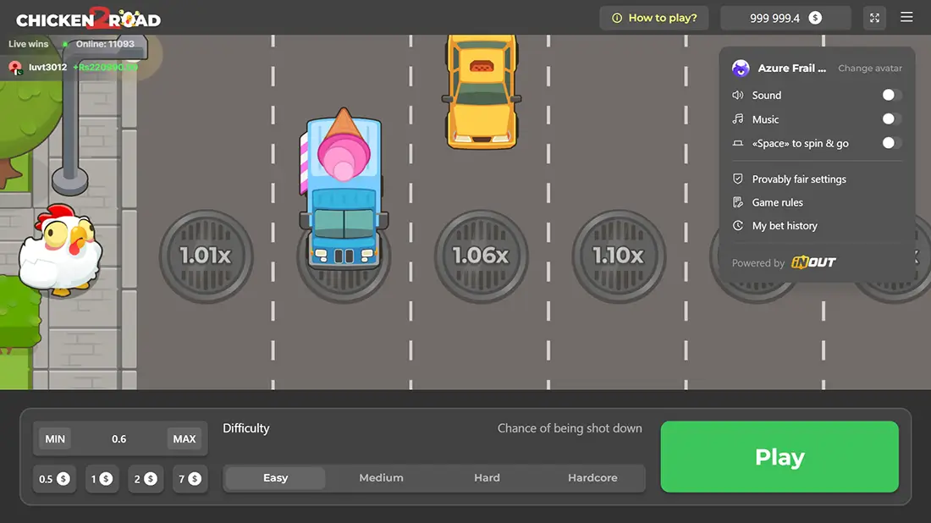Select the Easy difficulty tab
Image resolution: width=931 pixels, height=523 pixels.
coord(274,478)
